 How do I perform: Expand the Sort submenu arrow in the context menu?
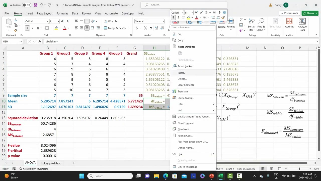tap(214, 110)
